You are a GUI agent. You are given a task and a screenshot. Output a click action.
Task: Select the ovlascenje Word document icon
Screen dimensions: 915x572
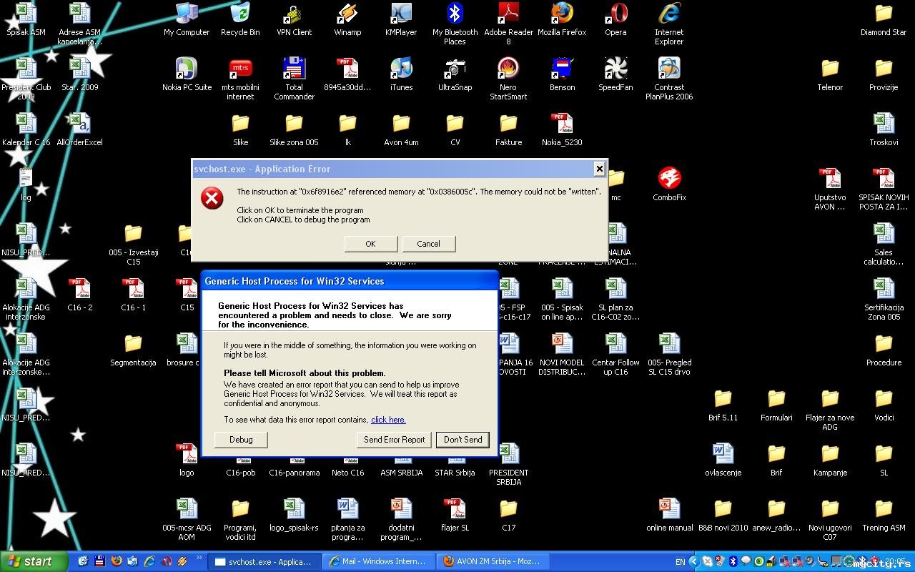(723, 460)
